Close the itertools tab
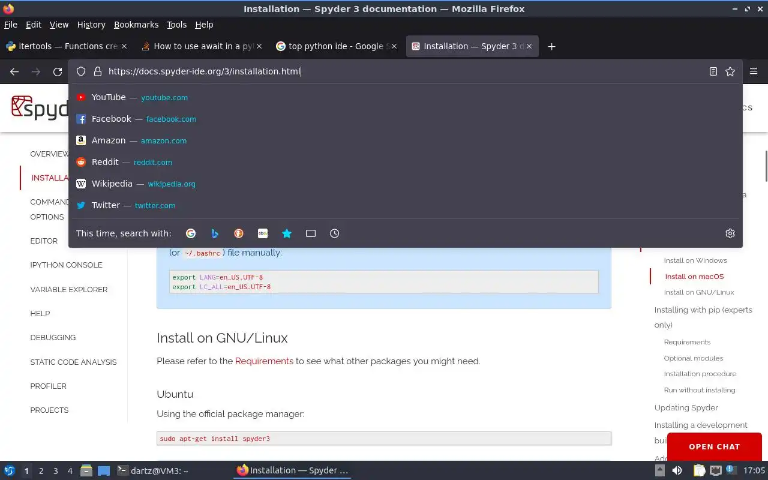This screenshot has height=480, width=768. (x=124, y=46)
